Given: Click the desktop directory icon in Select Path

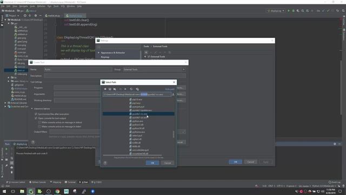Looking at the screenshot, I should pos(110,89).
